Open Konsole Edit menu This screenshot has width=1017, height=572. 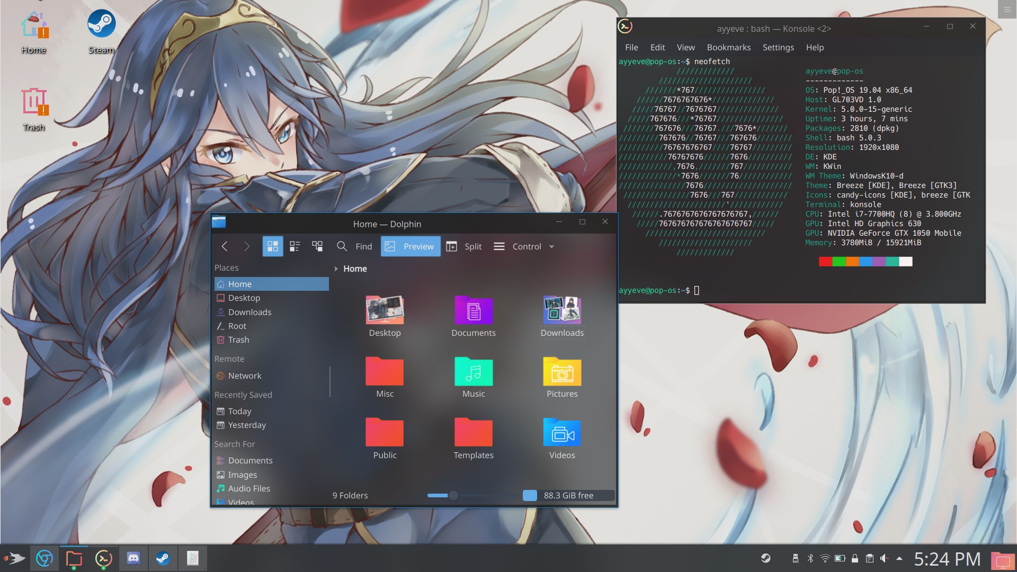point(657,48)
